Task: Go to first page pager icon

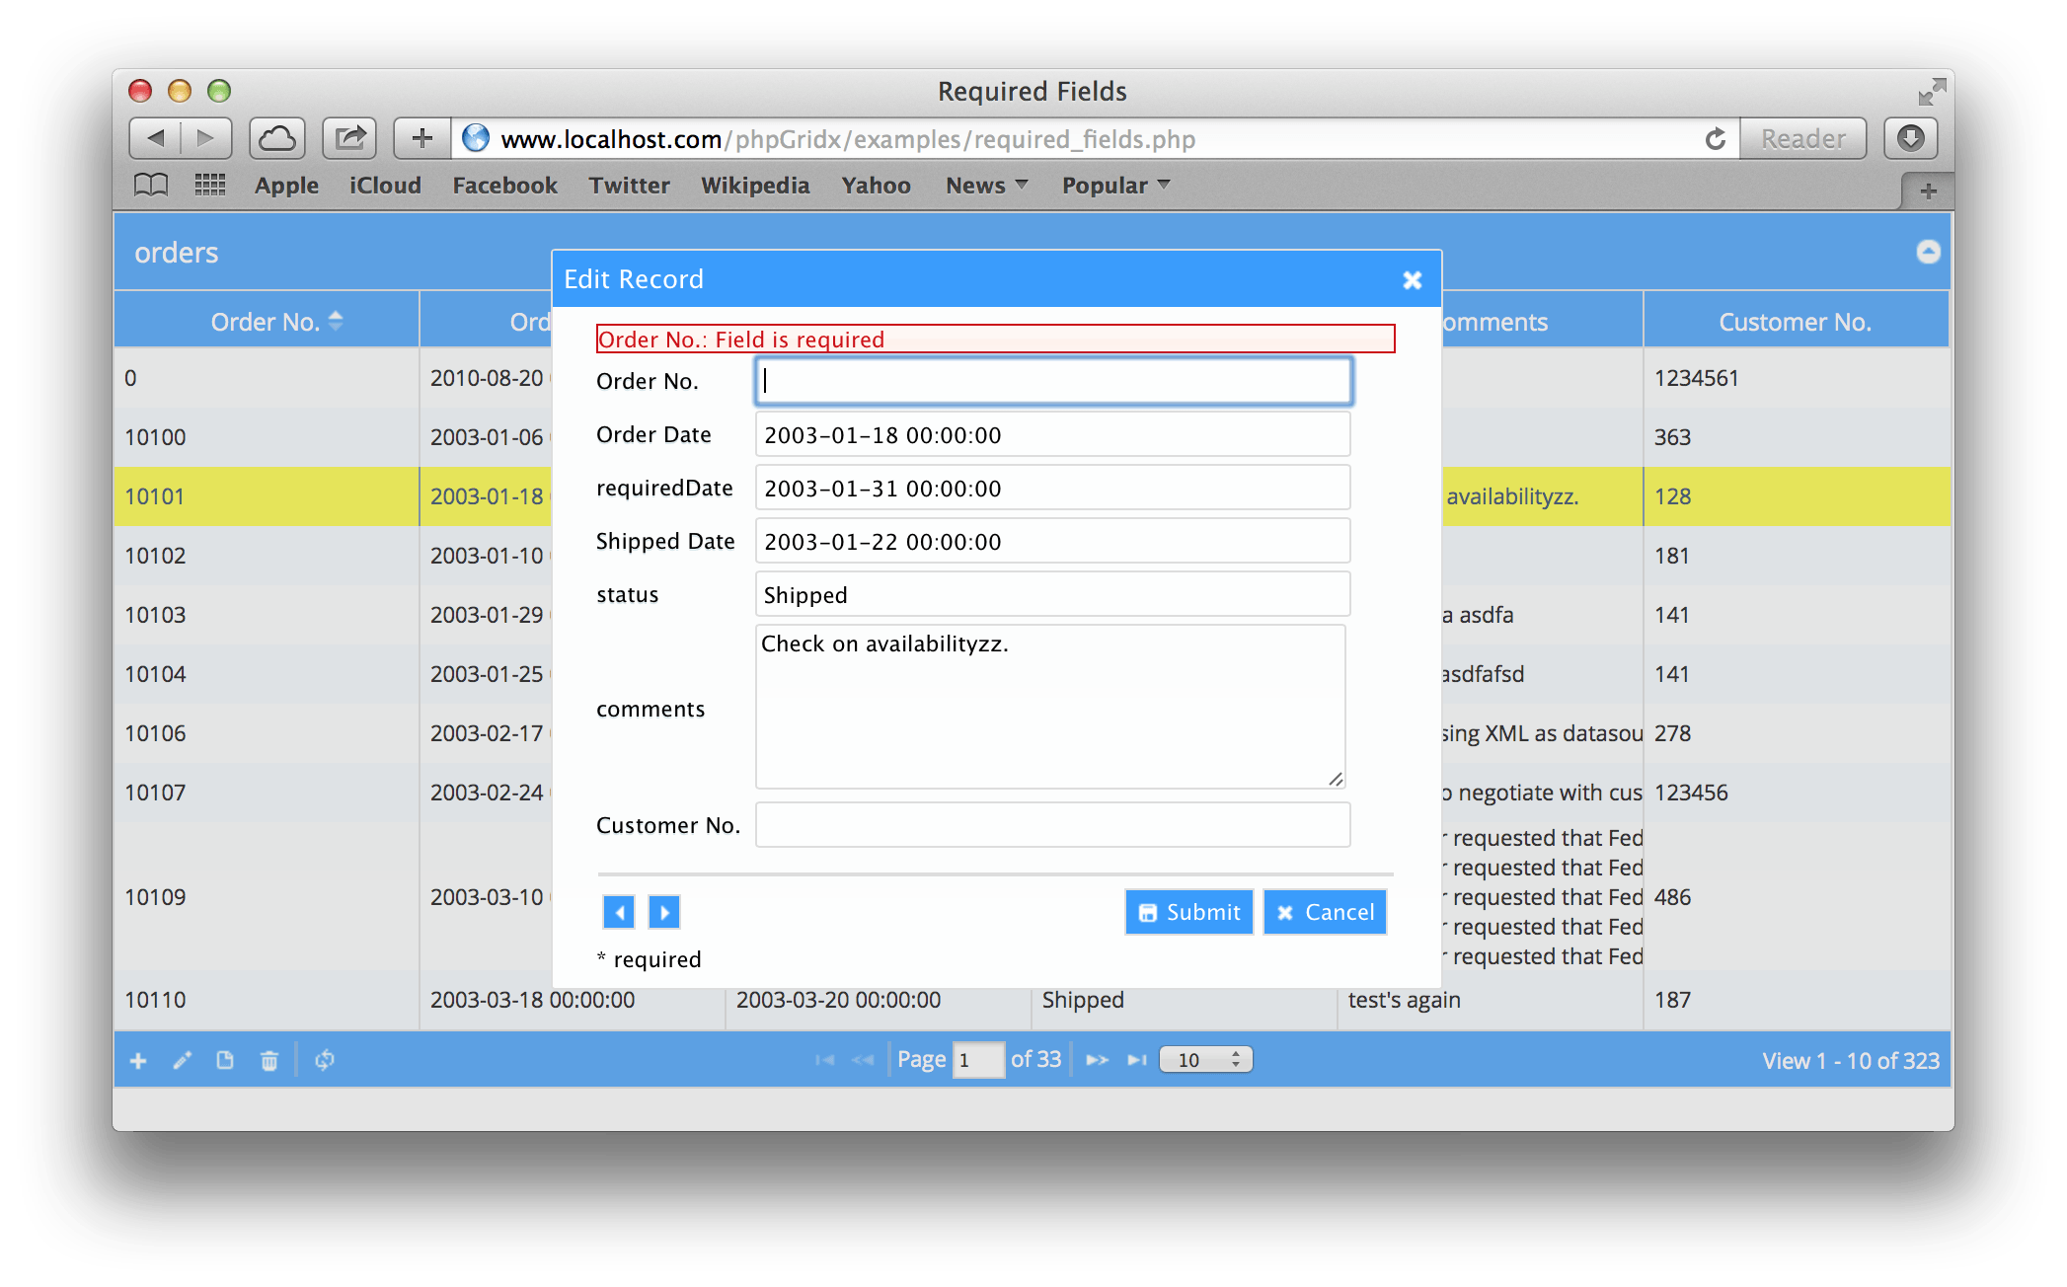Action: tap(825, 1060)
